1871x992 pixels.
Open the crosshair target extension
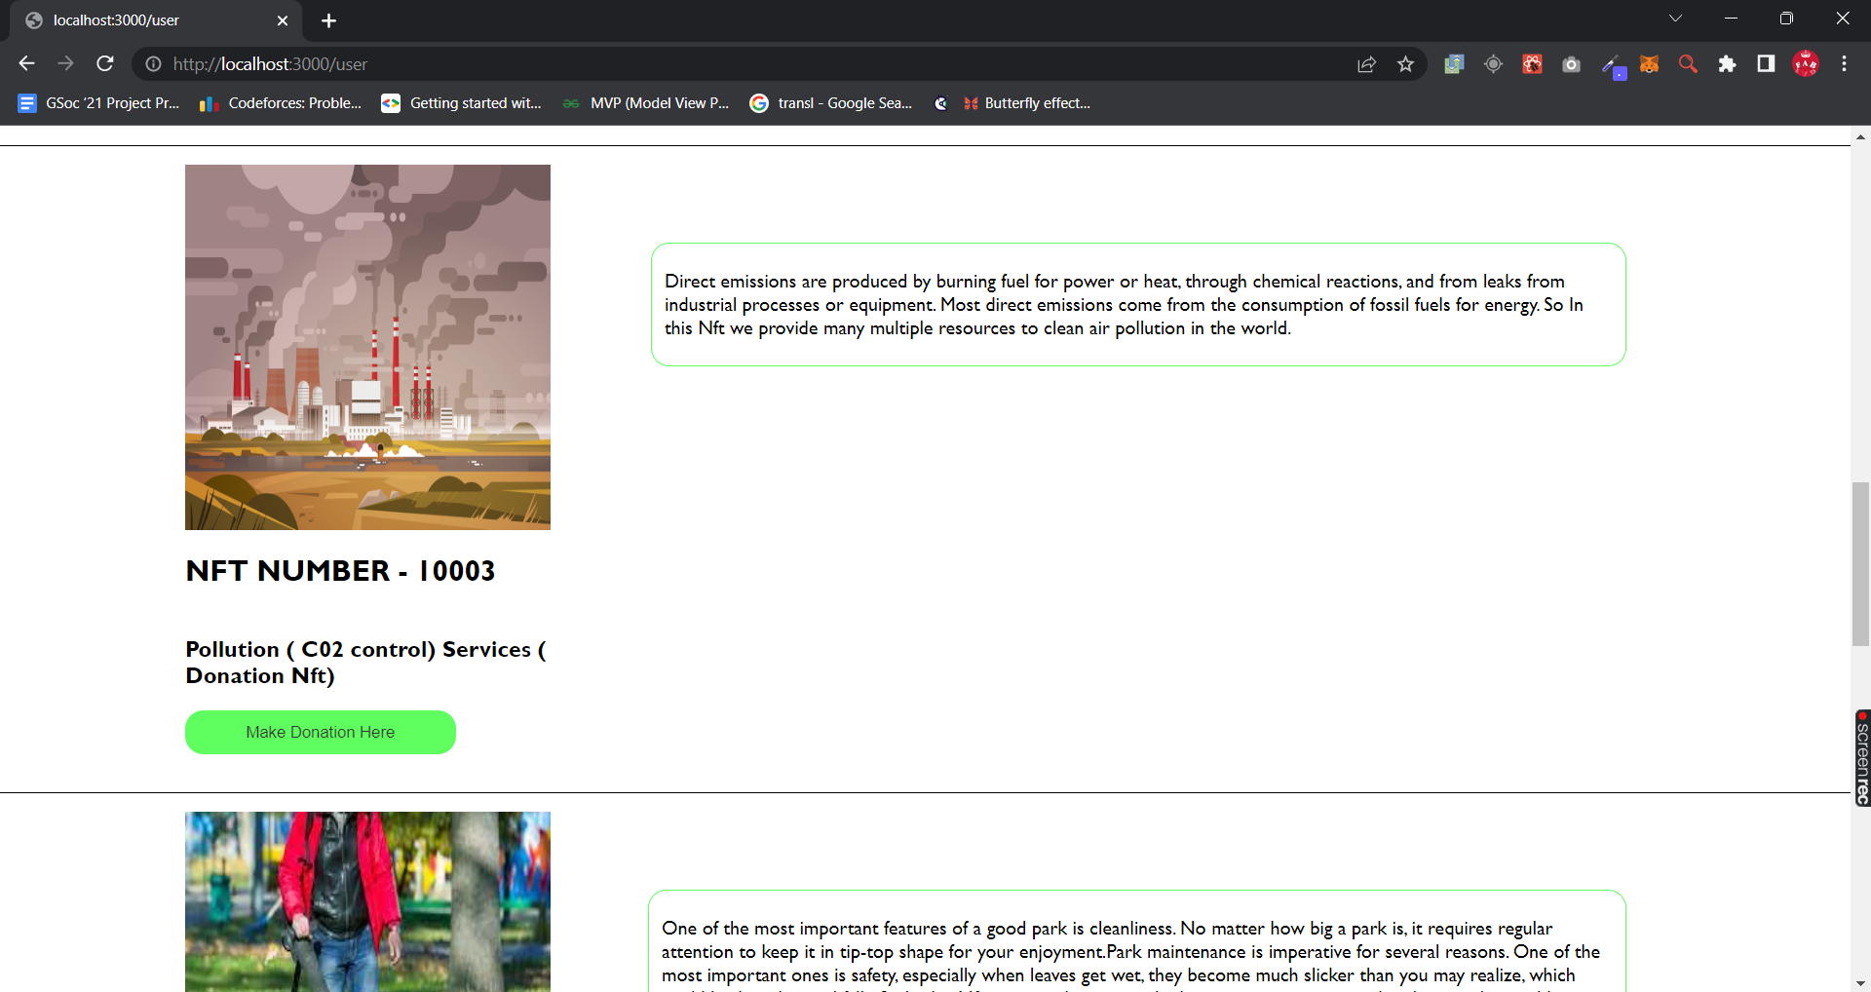pyautogui.click(x=1493, y=64)
